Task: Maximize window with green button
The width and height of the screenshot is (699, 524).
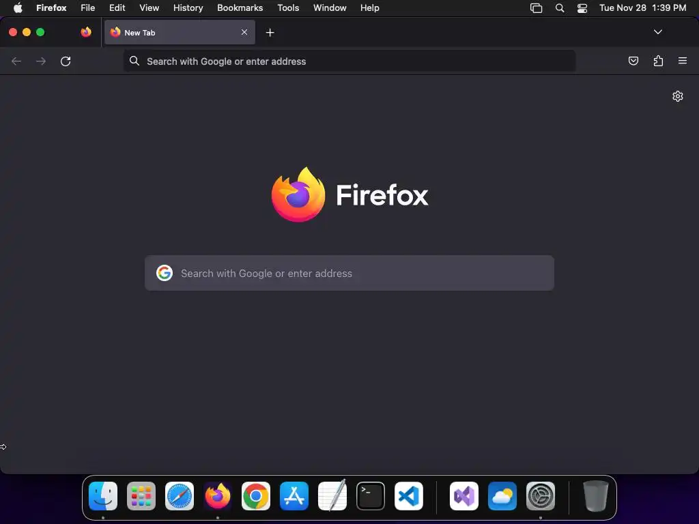Action: (x=40, y=32)
